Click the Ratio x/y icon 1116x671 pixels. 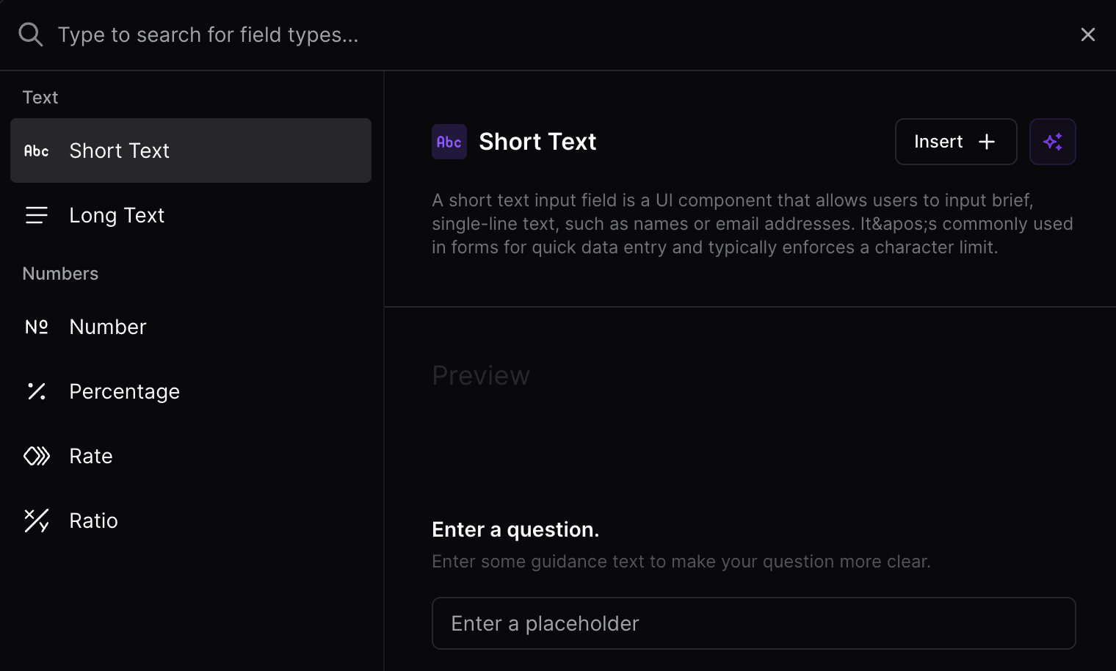(37, 521)
